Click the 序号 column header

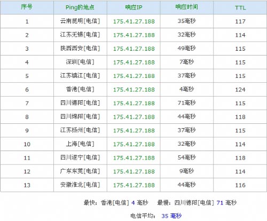[27, 7]
